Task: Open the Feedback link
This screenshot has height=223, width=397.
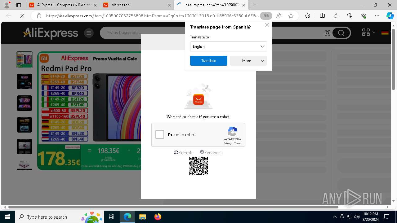Action: tap(211, 153)
